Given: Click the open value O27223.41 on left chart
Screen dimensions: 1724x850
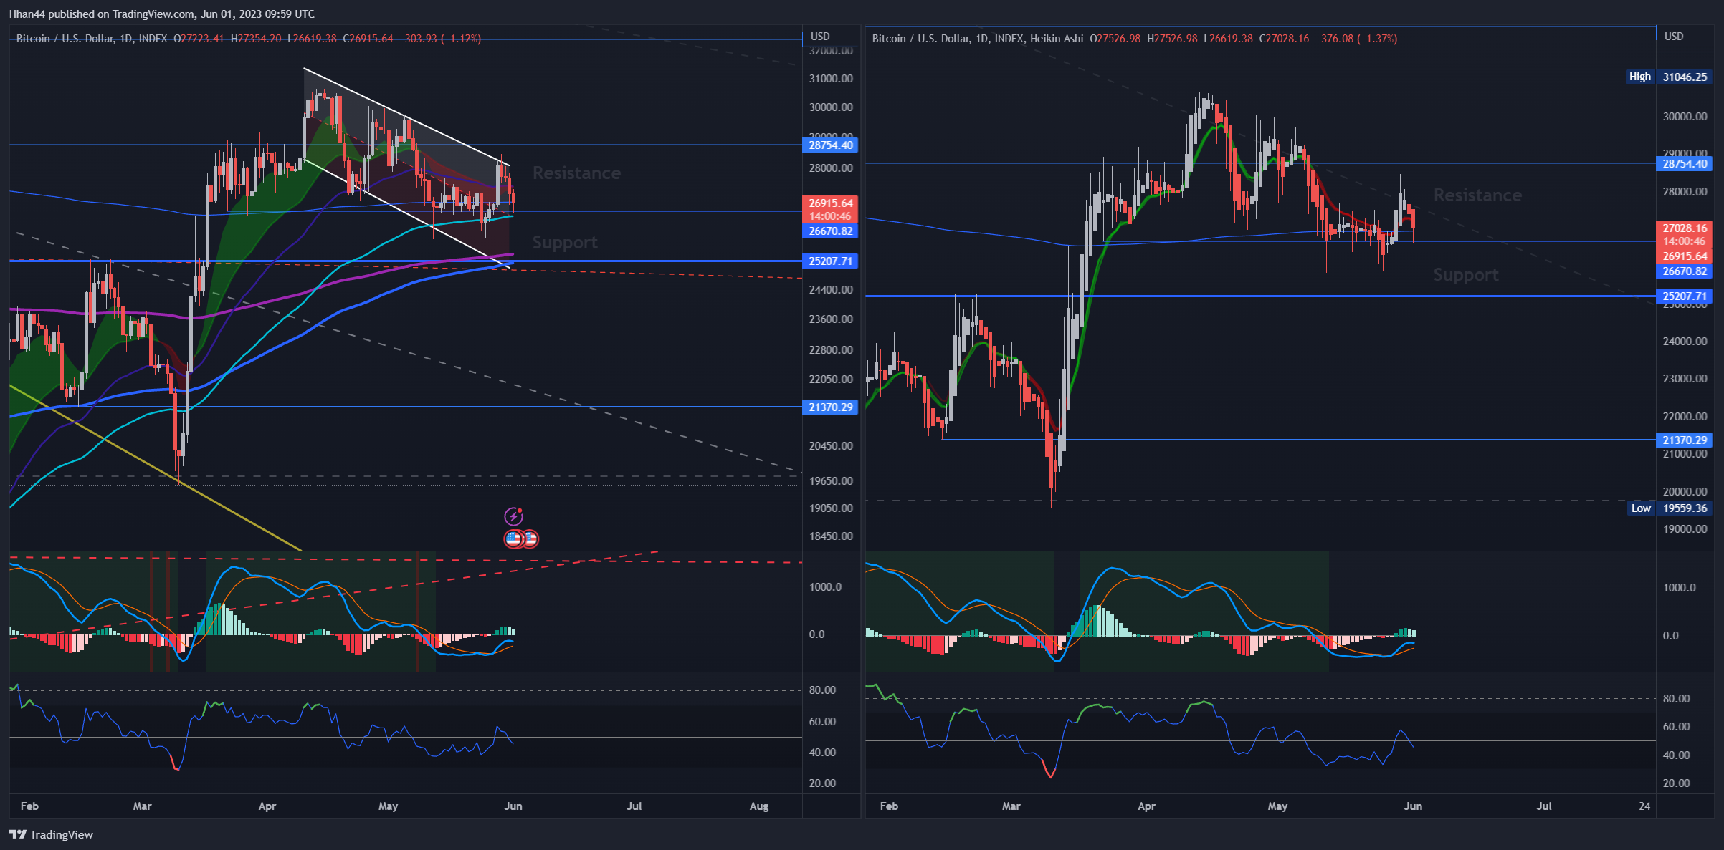Looking at the screenshot, I should (x=199, y=39).
